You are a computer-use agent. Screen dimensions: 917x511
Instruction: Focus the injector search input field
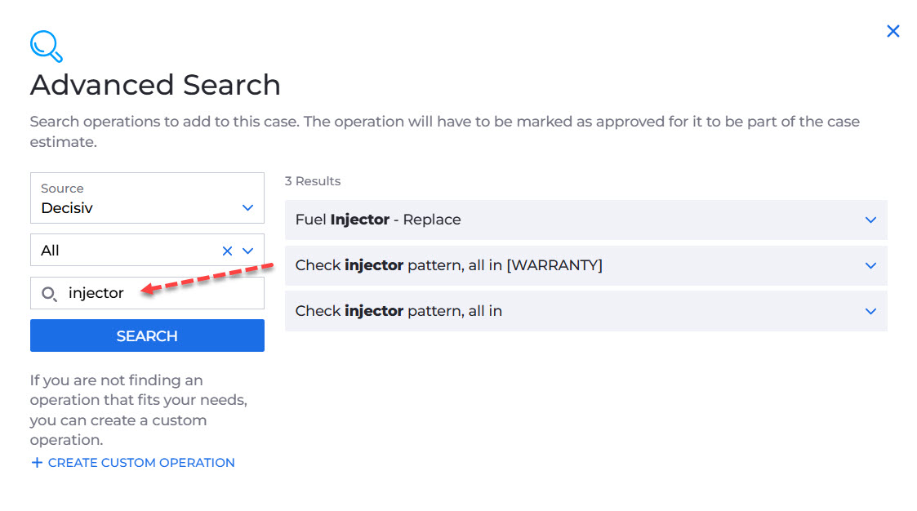click(147, 293)
